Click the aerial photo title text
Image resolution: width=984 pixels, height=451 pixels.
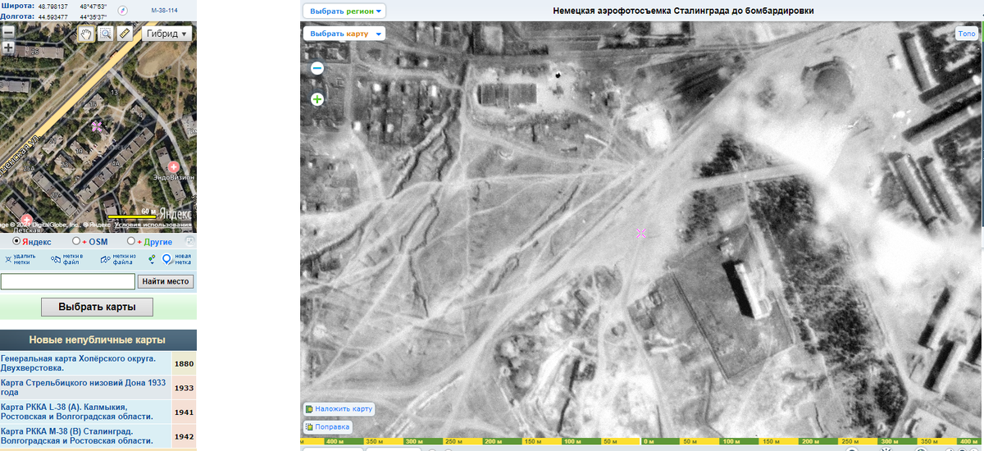pos(684,11)
